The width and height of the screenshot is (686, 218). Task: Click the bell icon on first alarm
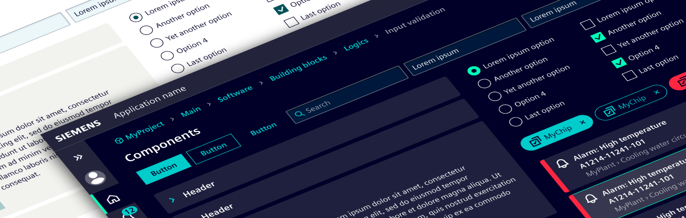pyautogui.click(x=562, y=163)
